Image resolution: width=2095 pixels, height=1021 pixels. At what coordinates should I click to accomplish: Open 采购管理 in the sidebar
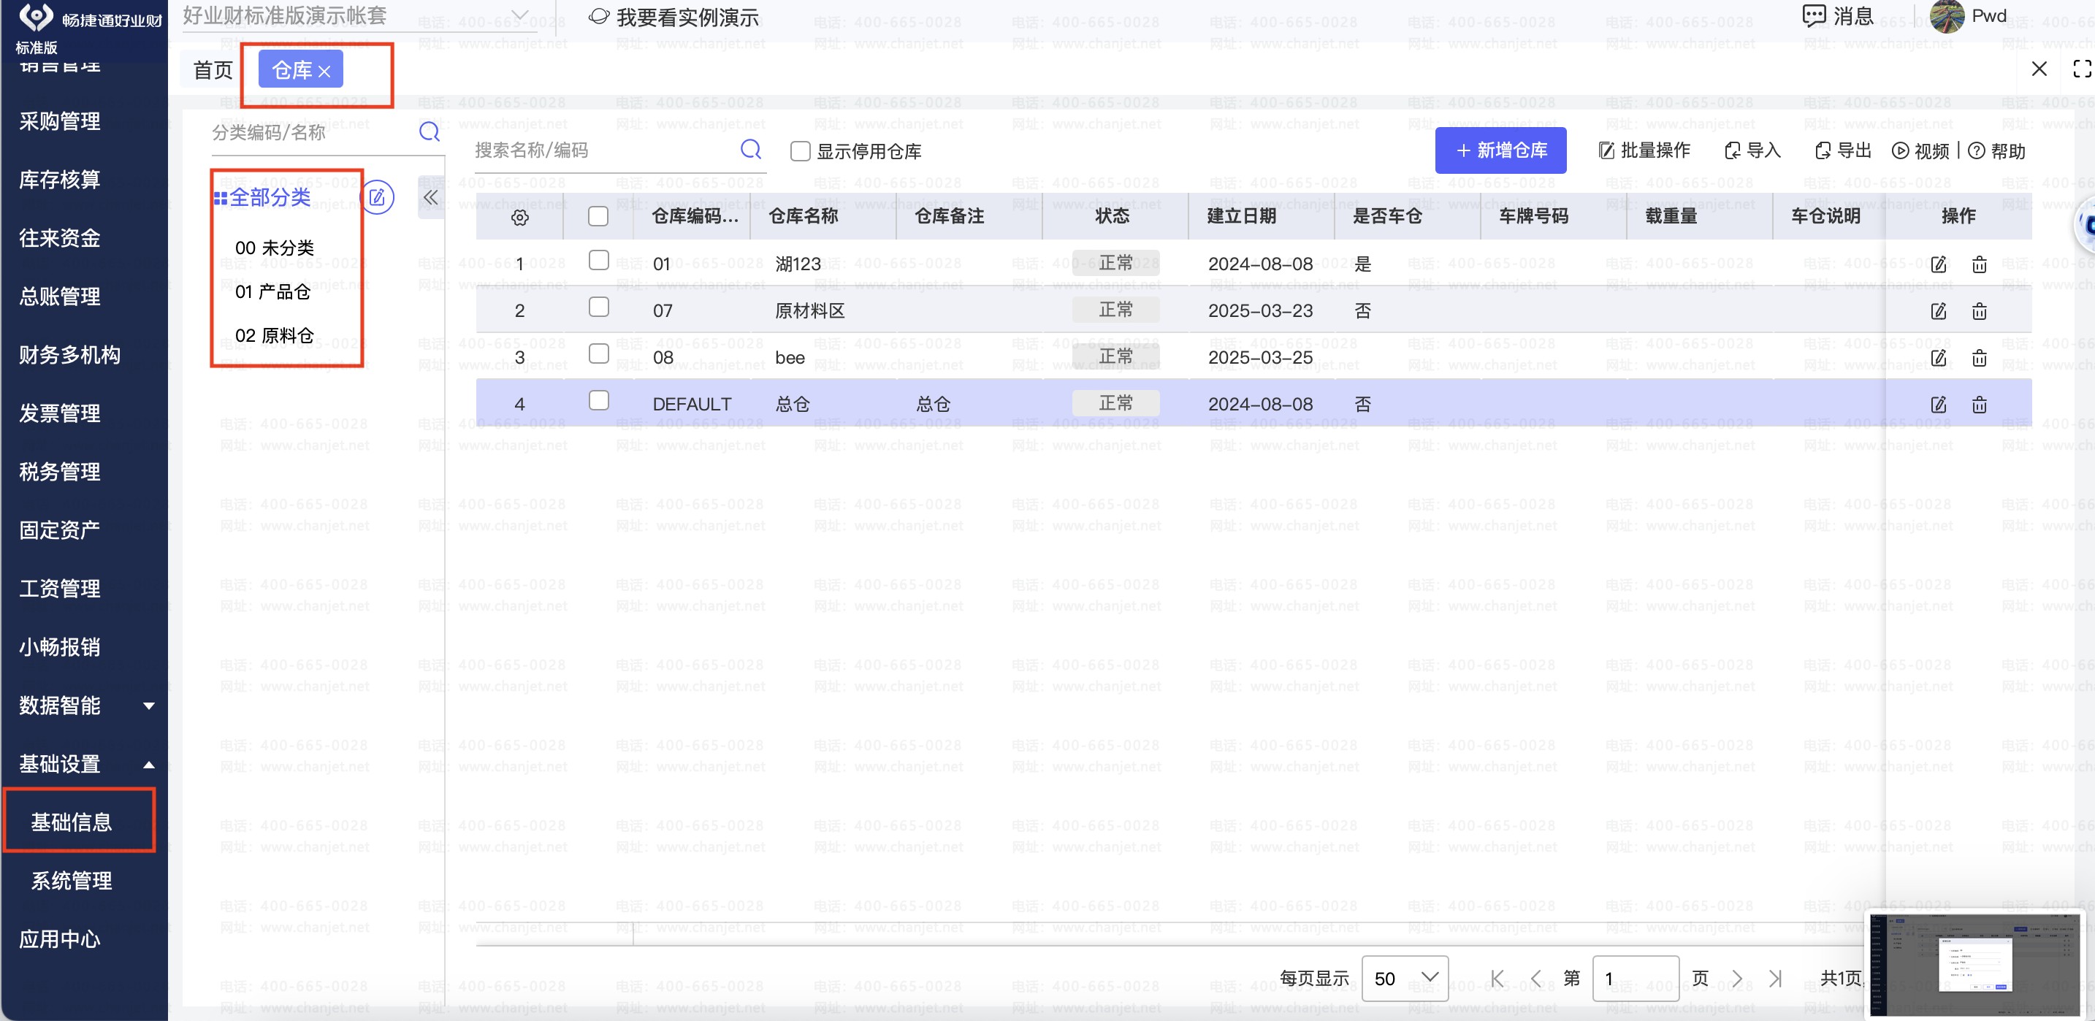coord(60,121)
